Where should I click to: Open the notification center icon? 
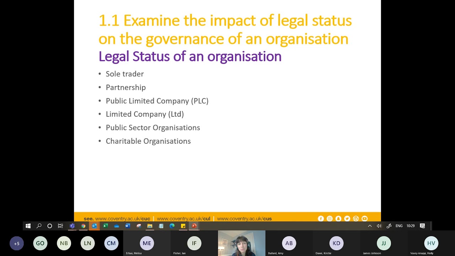coord(422,226)
